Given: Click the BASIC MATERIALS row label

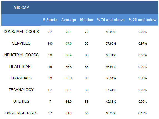Looking at the screenshot, I should pyautogui.click(x=21, y=113).
